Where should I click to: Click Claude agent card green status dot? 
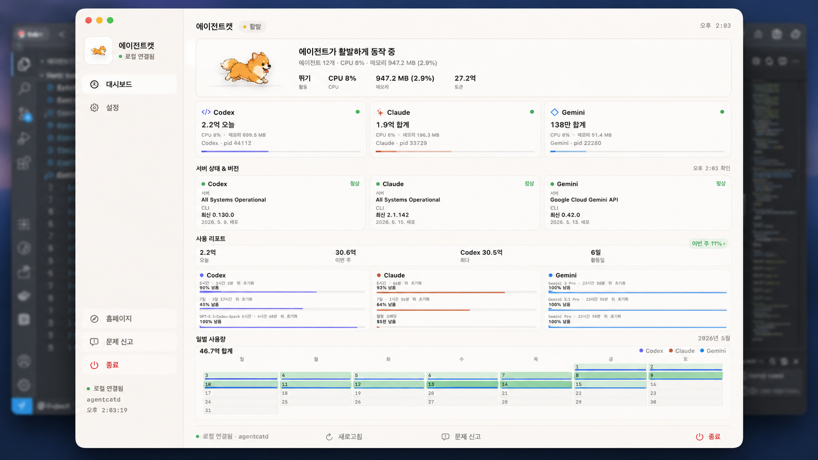[x=532, y=112]
